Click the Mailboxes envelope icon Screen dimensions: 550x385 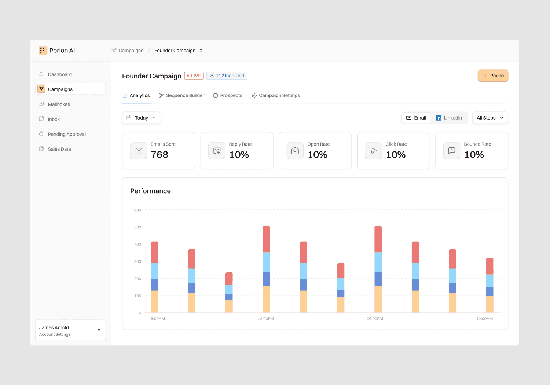41,104
